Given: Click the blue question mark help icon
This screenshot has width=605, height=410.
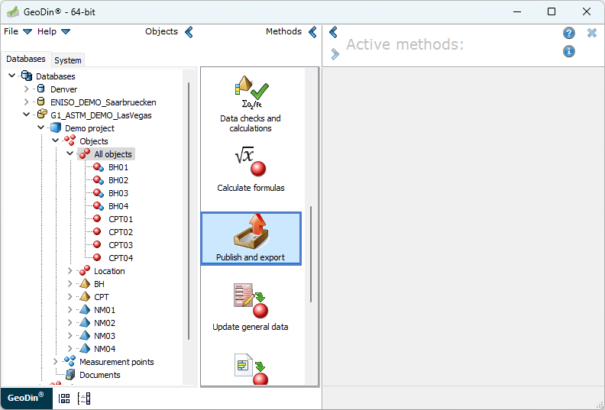Looking at the screenshot, I should pos(569,33).
